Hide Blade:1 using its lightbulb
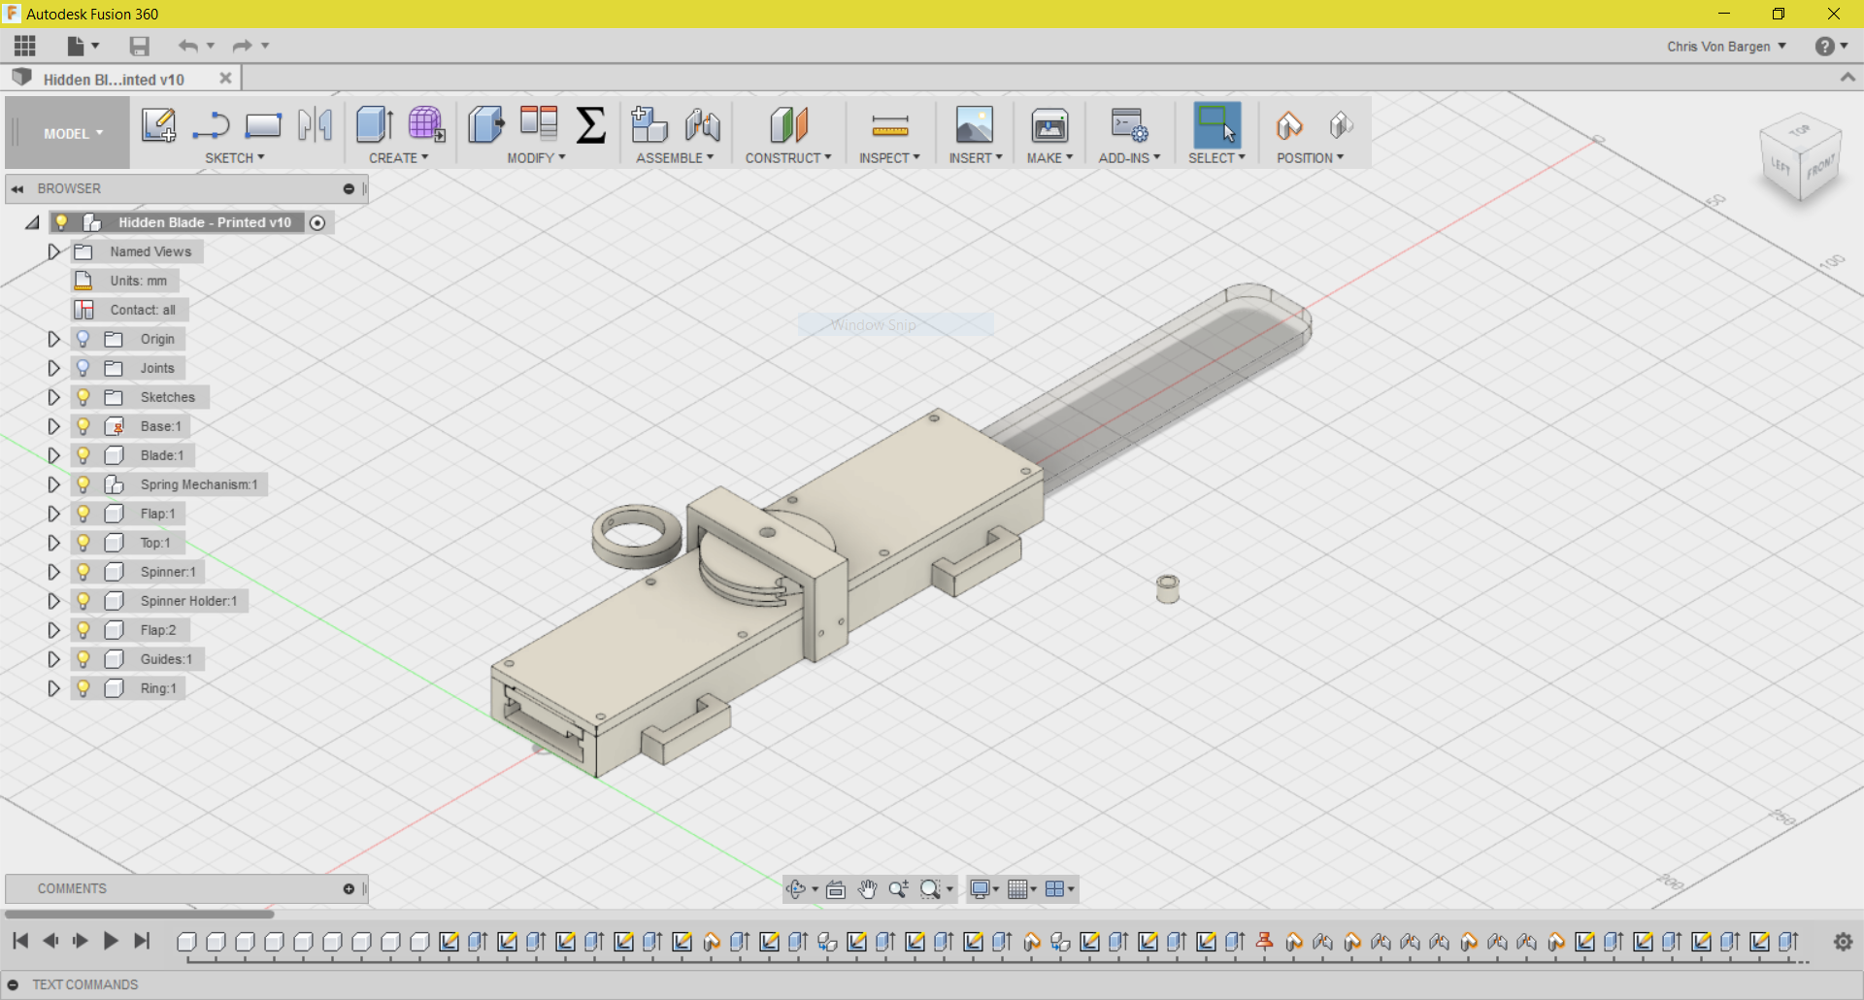The width and height of the screenshot is (1864, 1000). (83, 454)
